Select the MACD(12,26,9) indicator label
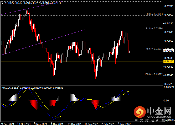This screenshot has width=175, height=125. tap(11, 88)
